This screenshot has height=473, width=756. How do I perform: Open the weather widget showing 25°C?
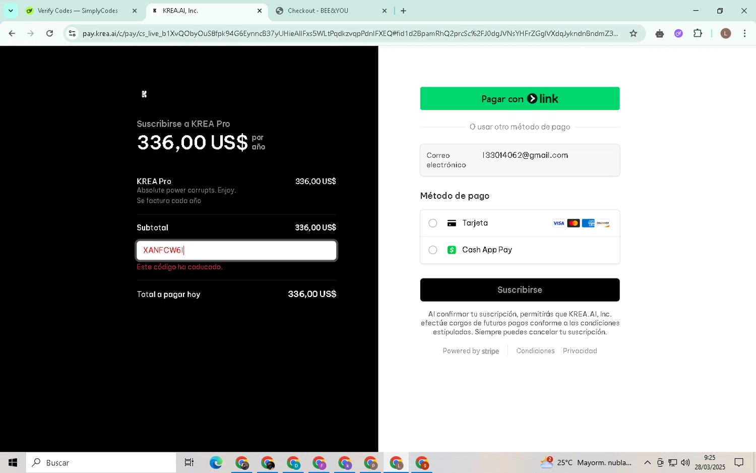point(586,462)
